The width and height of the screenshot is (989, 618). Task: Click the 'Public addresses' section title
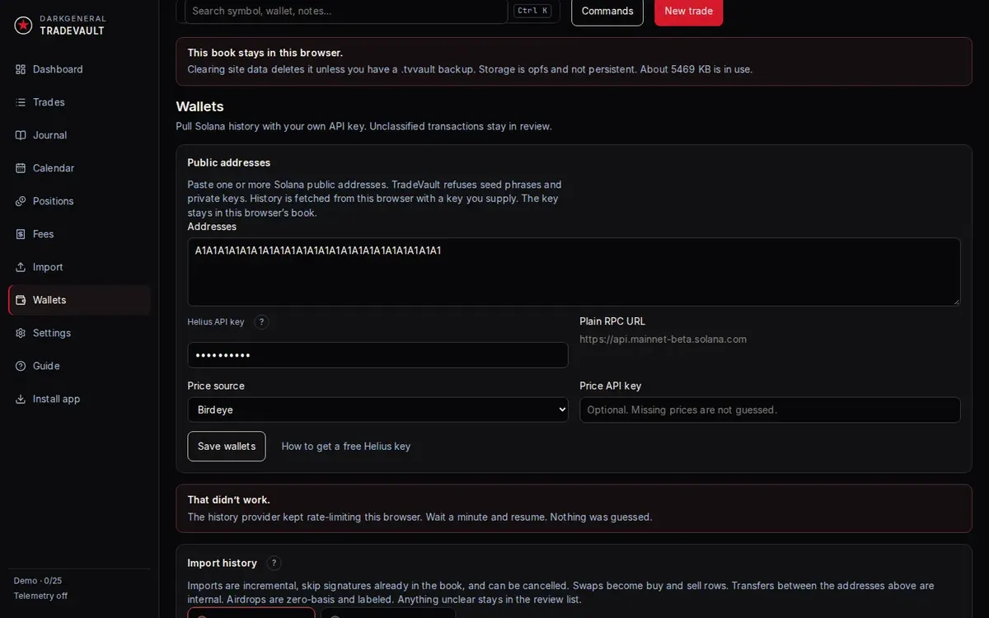tap(228, 162)
